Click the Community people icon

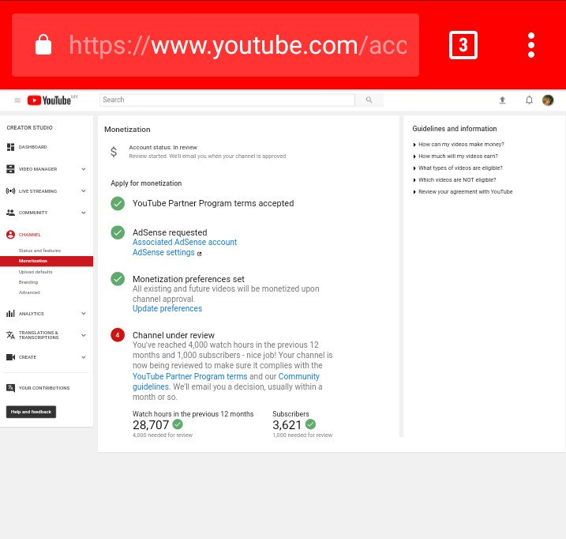10,213
